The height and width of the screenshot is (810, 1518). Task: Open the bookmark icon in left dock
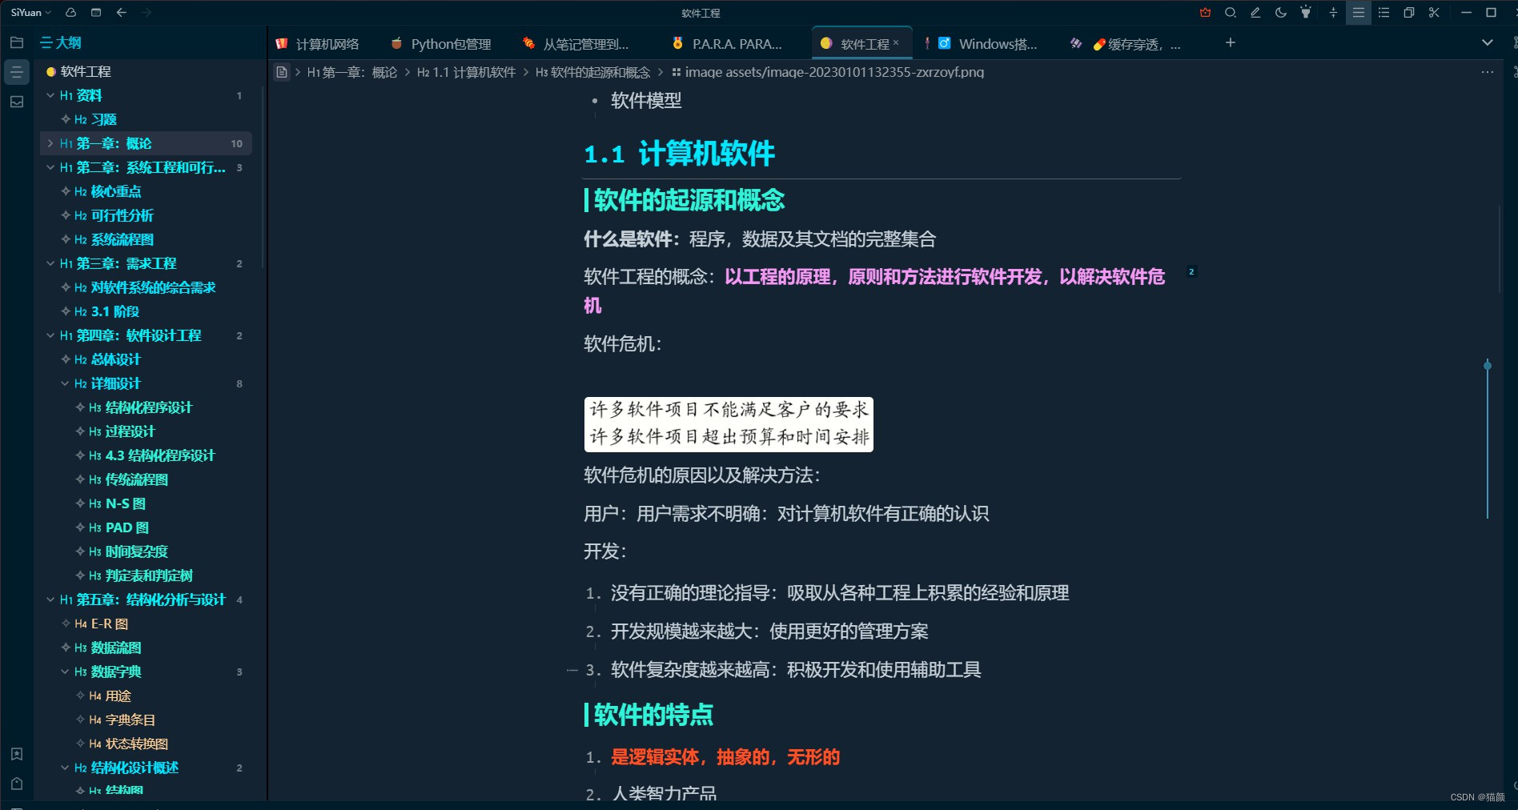(x=17, y=754)
